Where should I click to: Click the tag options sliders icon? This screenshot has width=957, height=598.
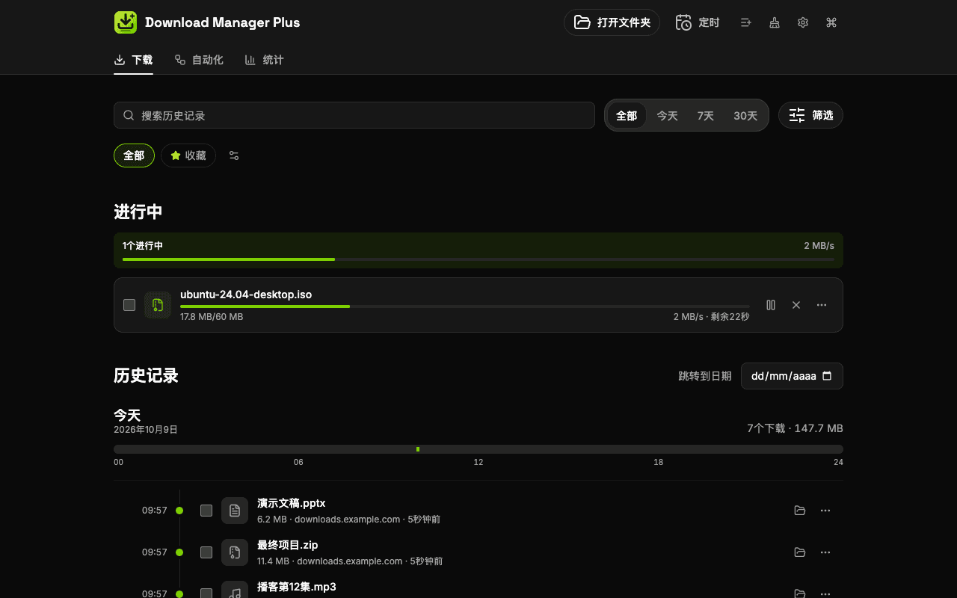234,155
